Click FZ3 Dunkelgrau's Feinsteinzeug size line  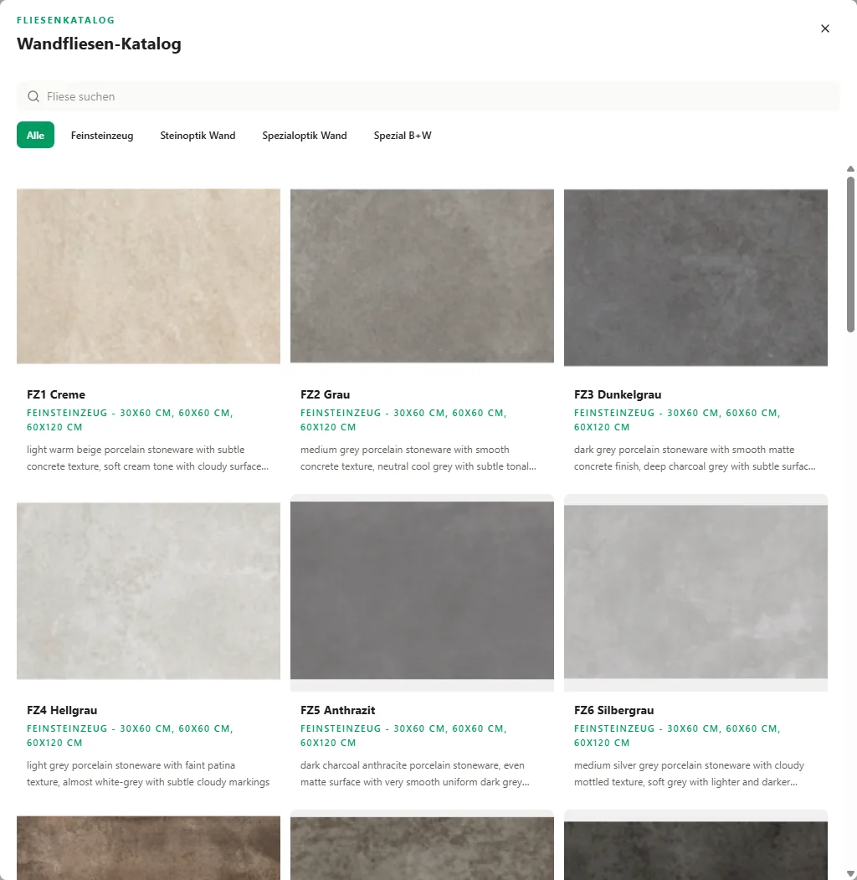[x=678, y=419]
